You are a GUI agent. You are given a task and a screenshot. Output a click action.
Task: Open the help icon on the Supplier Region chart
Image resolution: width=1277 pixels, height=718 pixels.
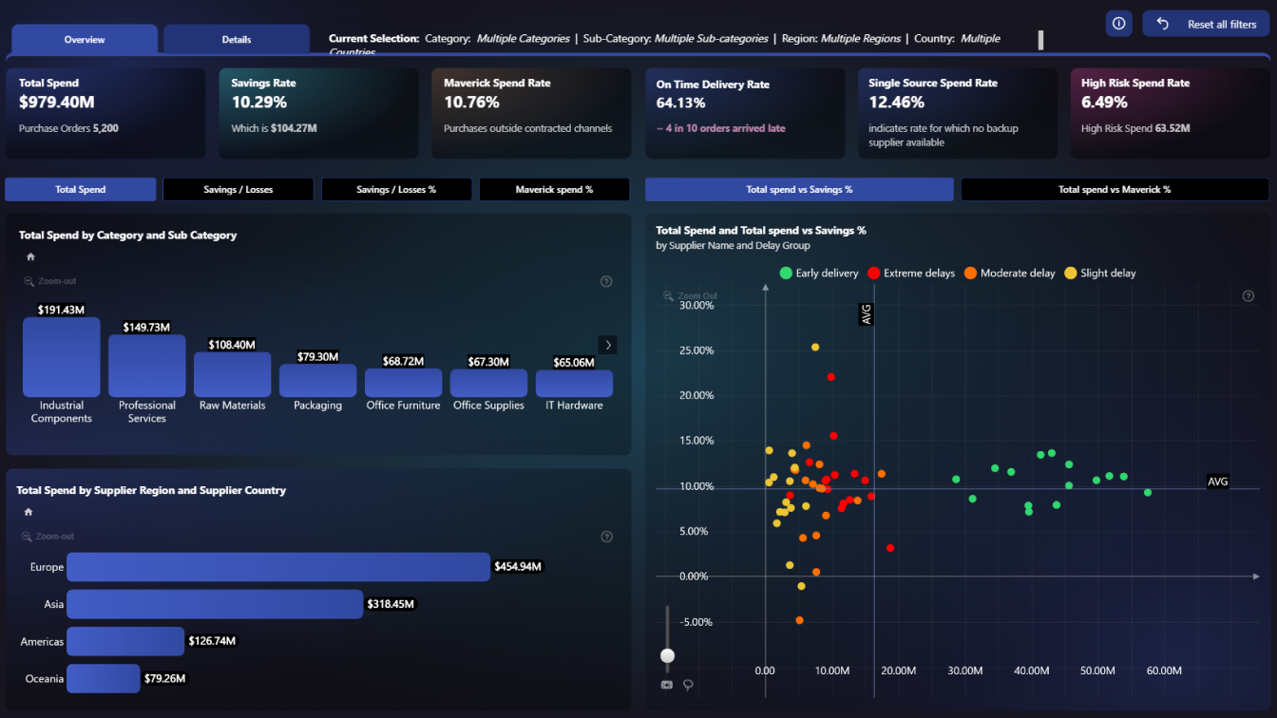606,537
